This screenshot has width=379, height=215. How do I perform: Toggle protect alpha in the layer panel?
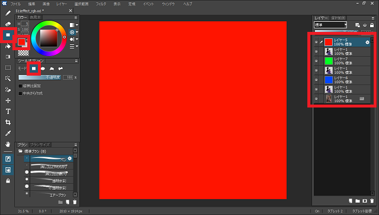358,25
